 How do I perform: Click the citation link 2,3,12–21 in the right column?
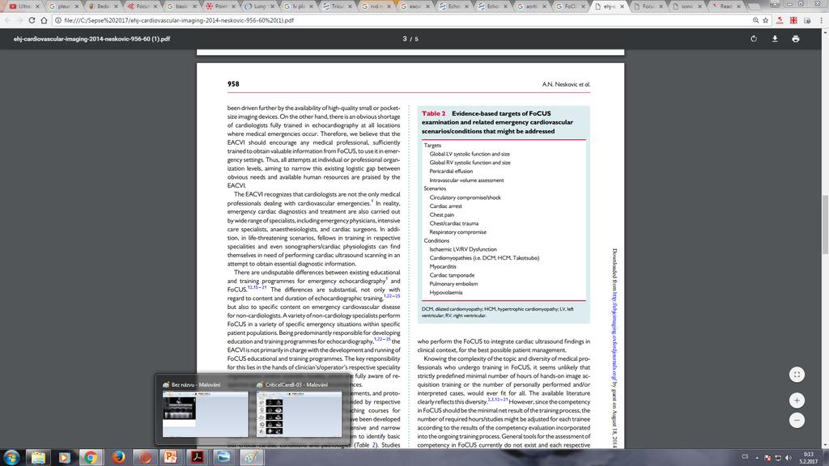pos(498,400)
